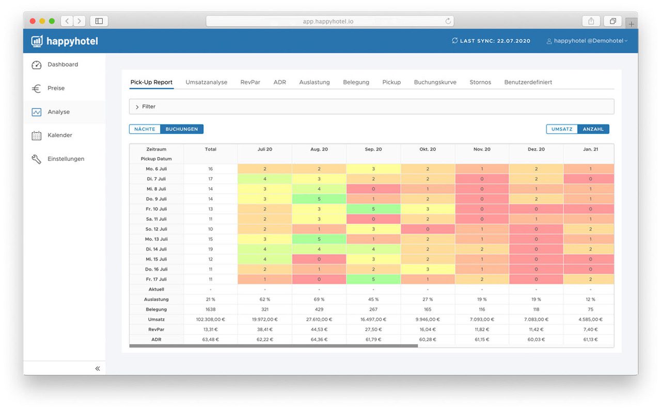Toggle view to Nächte
This screenshot has width=661, height=410.
point(145,129)
